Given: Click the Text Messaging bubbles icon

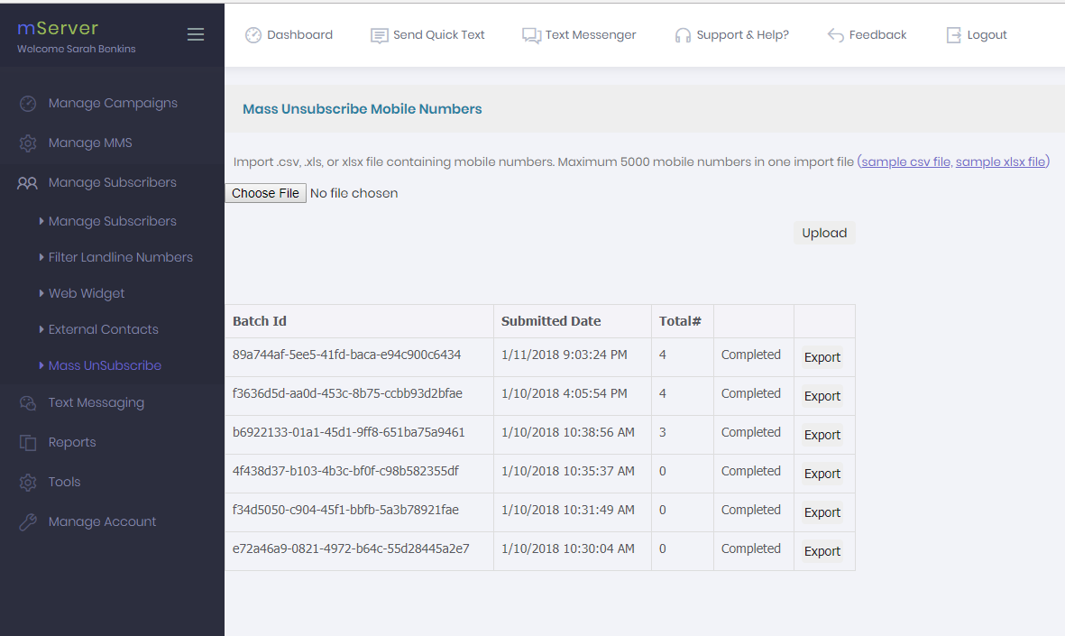Looking at the screenshot, I should pyautogui.click(x=28, y=403).
